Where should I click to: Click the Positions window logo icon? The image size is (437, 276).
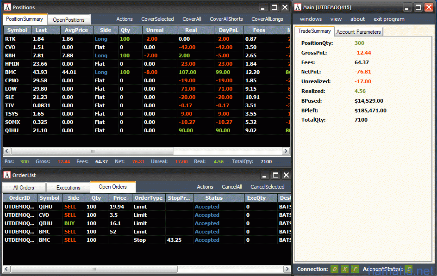pos(7,7)
